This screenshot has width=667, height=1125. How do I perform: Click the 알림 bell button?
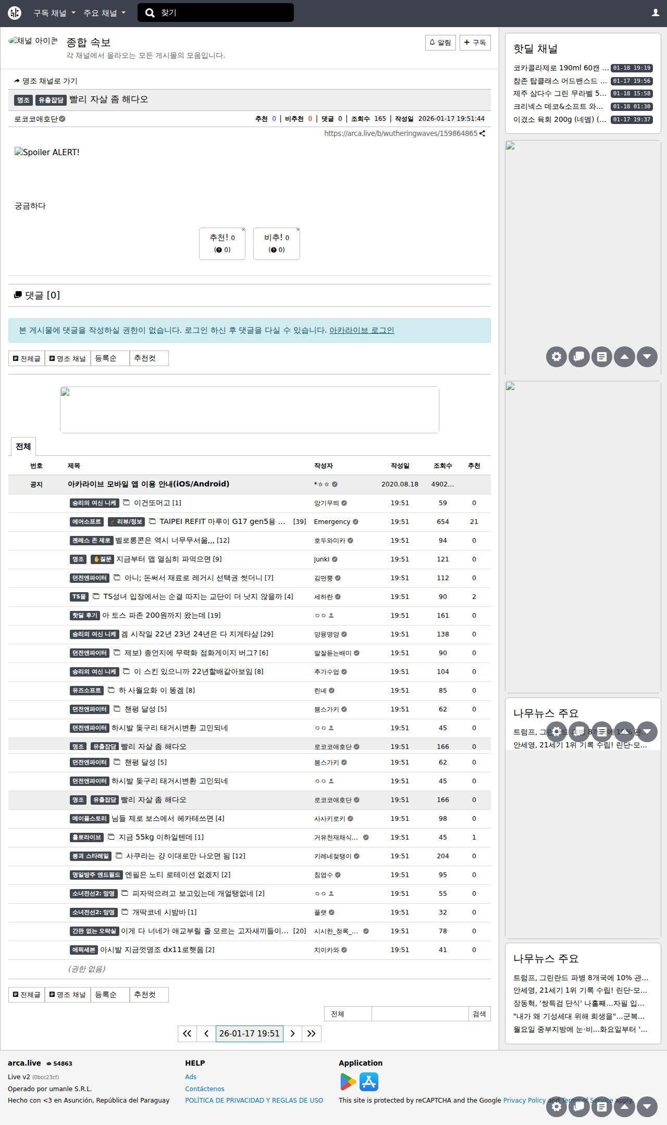(x=440, y=43)
